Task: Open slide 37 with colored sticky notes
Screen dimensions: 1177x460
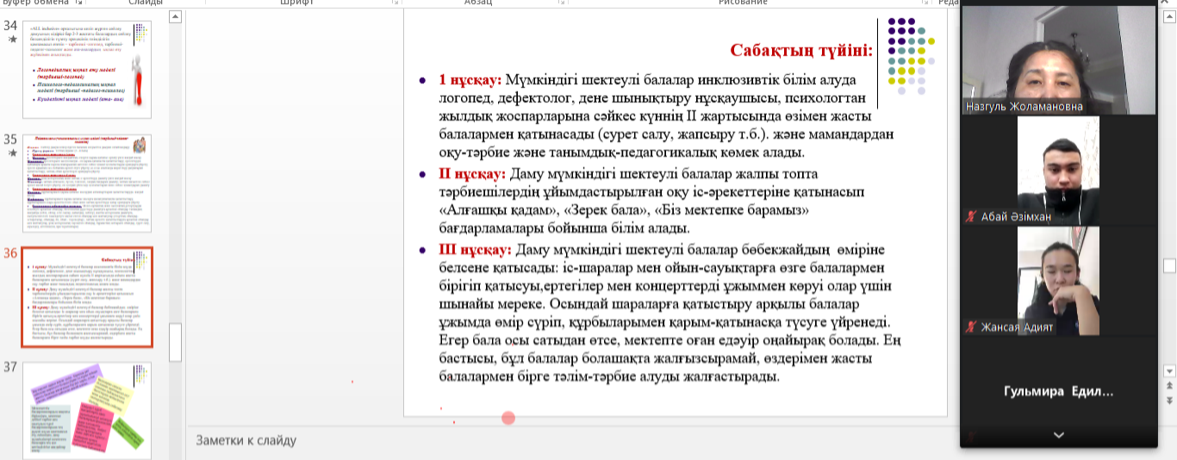Action: pyautogui.click(x=87, y=410)
